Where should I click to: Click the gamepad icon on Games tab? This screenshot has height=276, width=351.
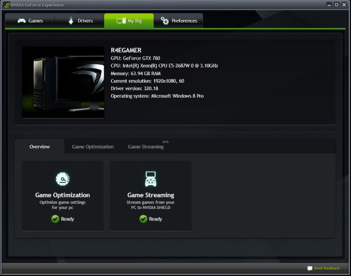click(x=21, y=21)
